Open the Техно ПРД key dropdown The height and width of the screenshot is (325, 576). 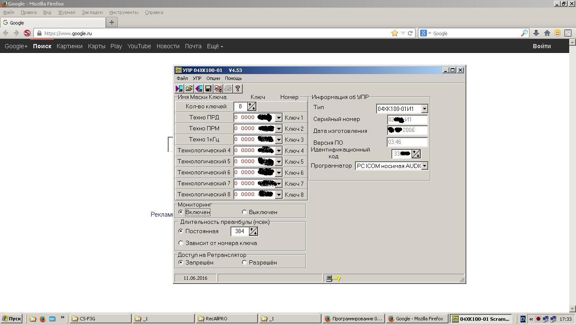coord(279,118)
